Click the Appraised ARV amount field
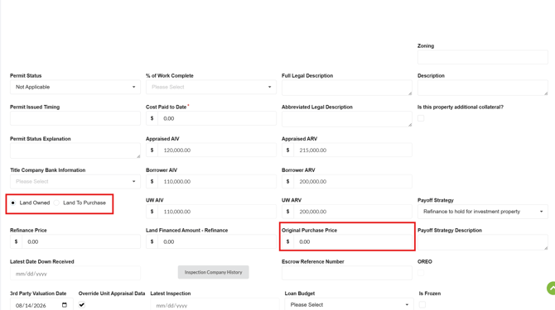555x310 pixels. 353,150
